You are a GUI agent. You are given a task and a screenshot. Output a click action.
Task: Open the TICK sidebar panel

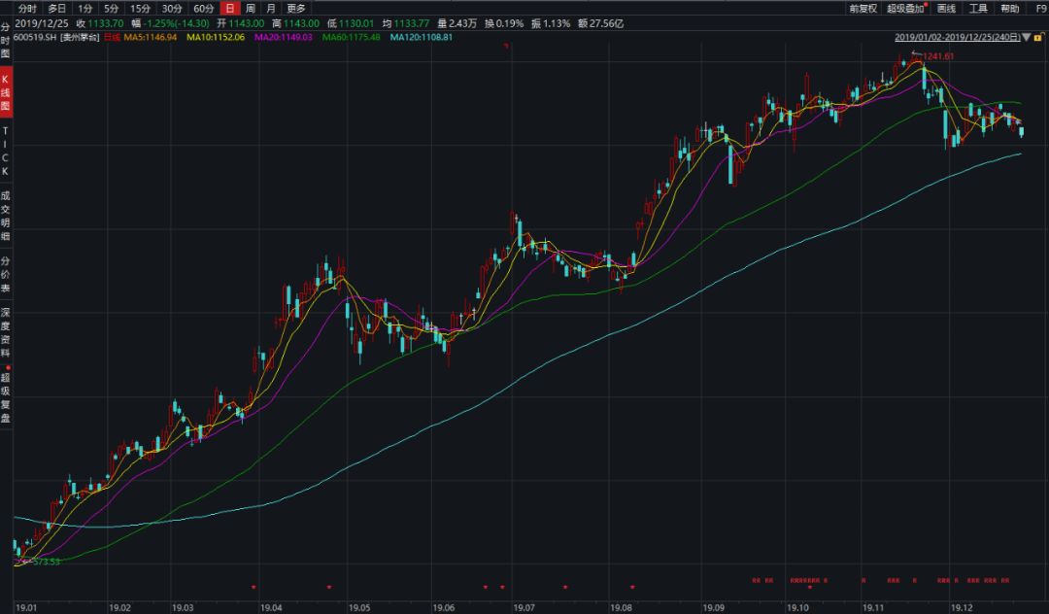(x=6, y=151)
